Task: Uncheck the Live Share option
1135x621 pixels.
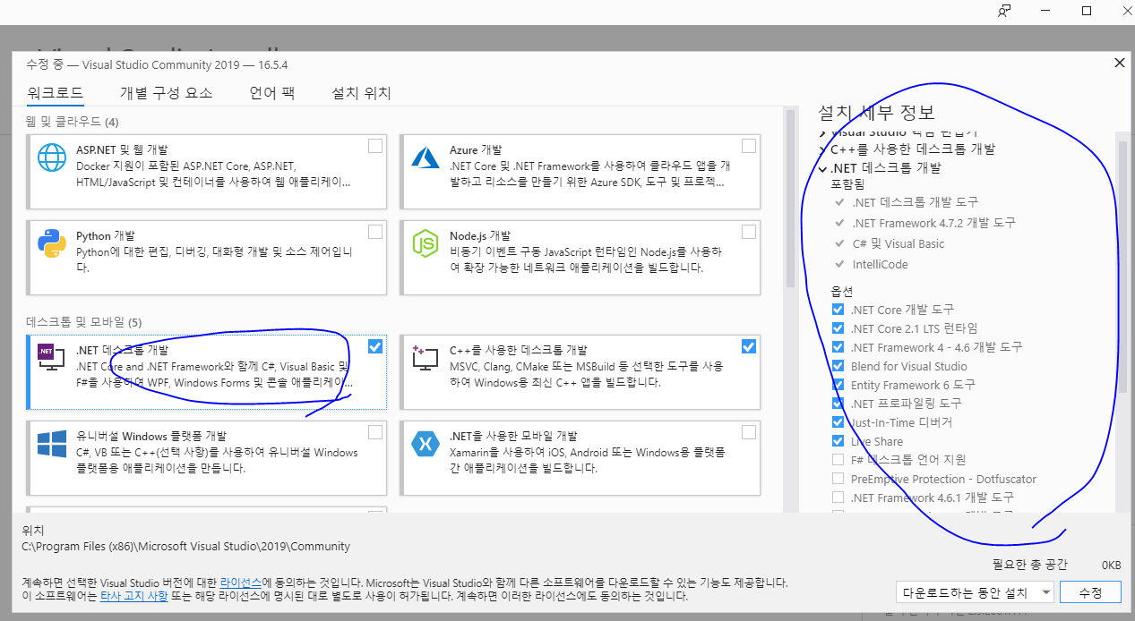Action: point(838,441)
